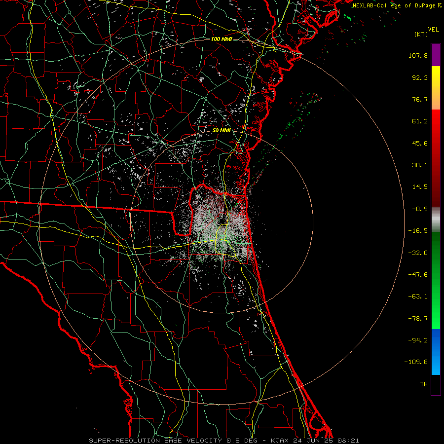
Task: Click the blue segment of the color bar
Action: pyautogui.click(x=436, y=352)
